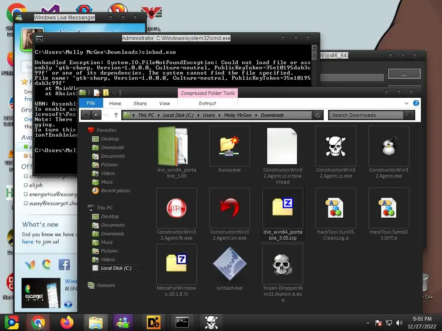The image size is (442, 331).
Task: Select Constructor.Win32.Agent.fk.exe red IP icon
Action: [x=177, y=208]
